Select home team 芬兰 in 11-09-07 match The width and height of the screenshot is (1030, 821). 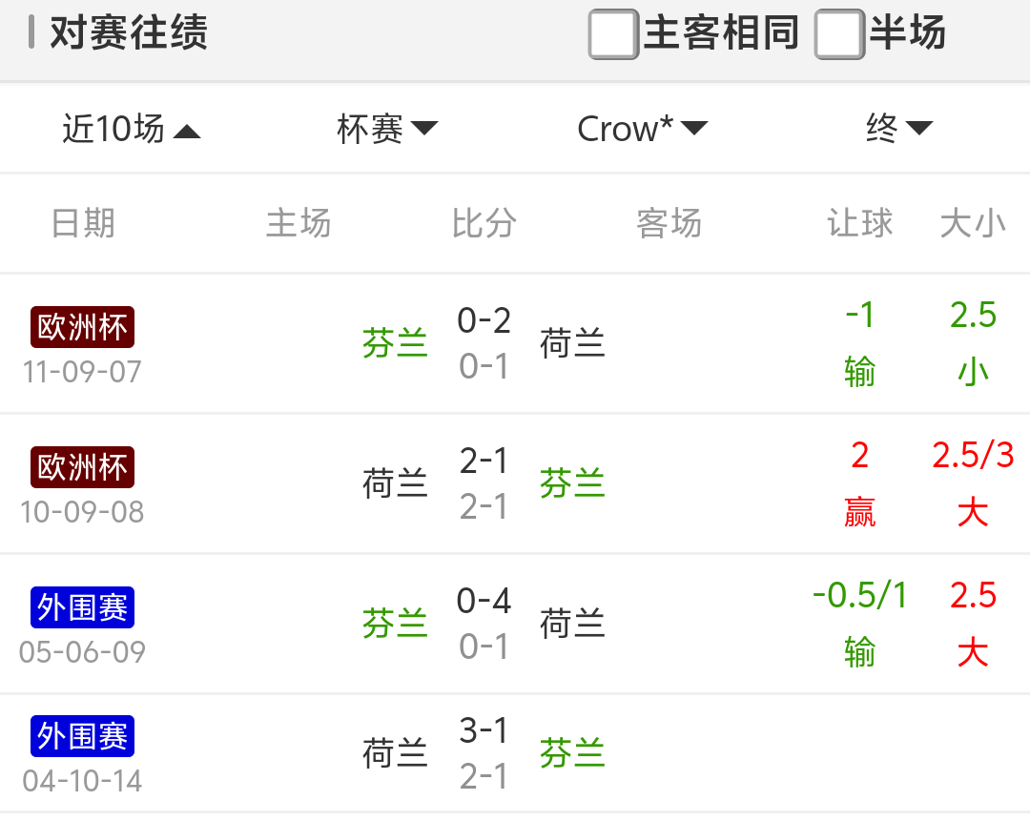point(395,343)
